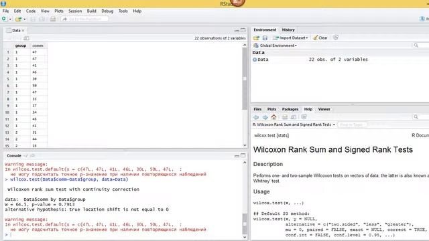Viewport: 429px width, 241px height.
Task: Open the Wilcoxon Rank Sum topic history dropdown
Action: point(294,125)
